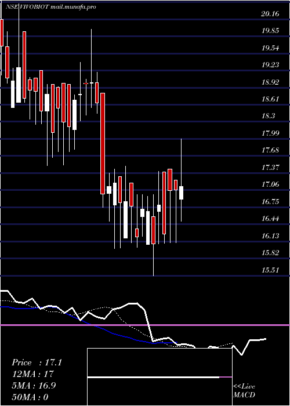
Task: Click the 19.23 price axis label
Action: pyautogui.click(x=270, y=65)
